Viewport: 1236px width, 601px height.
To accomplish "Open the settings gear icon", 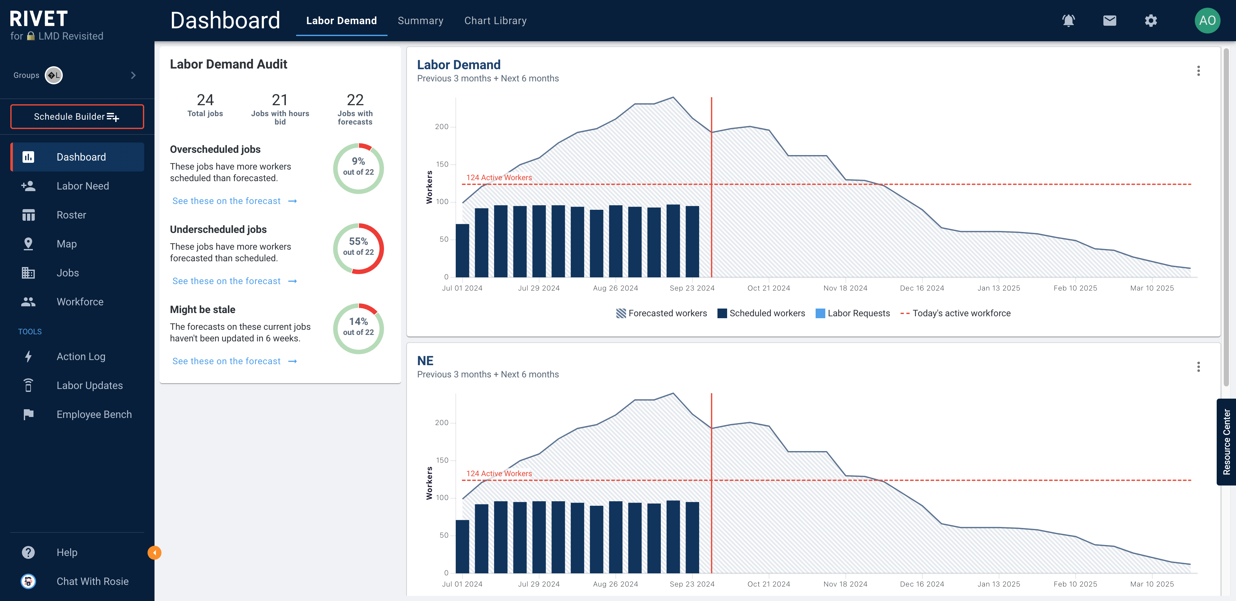I will (1151, 21).
